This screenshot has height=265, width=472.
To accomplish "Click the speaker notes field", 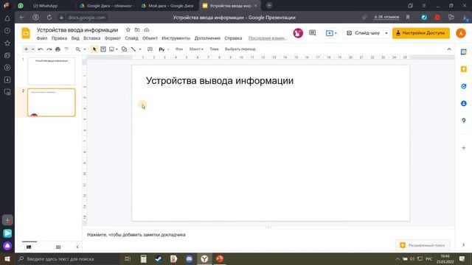I will coord(268,235).
